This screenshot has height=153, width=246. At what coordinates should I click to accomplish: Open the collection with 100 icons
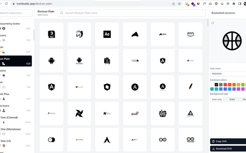pyautogui.click(x=16, y=85)
